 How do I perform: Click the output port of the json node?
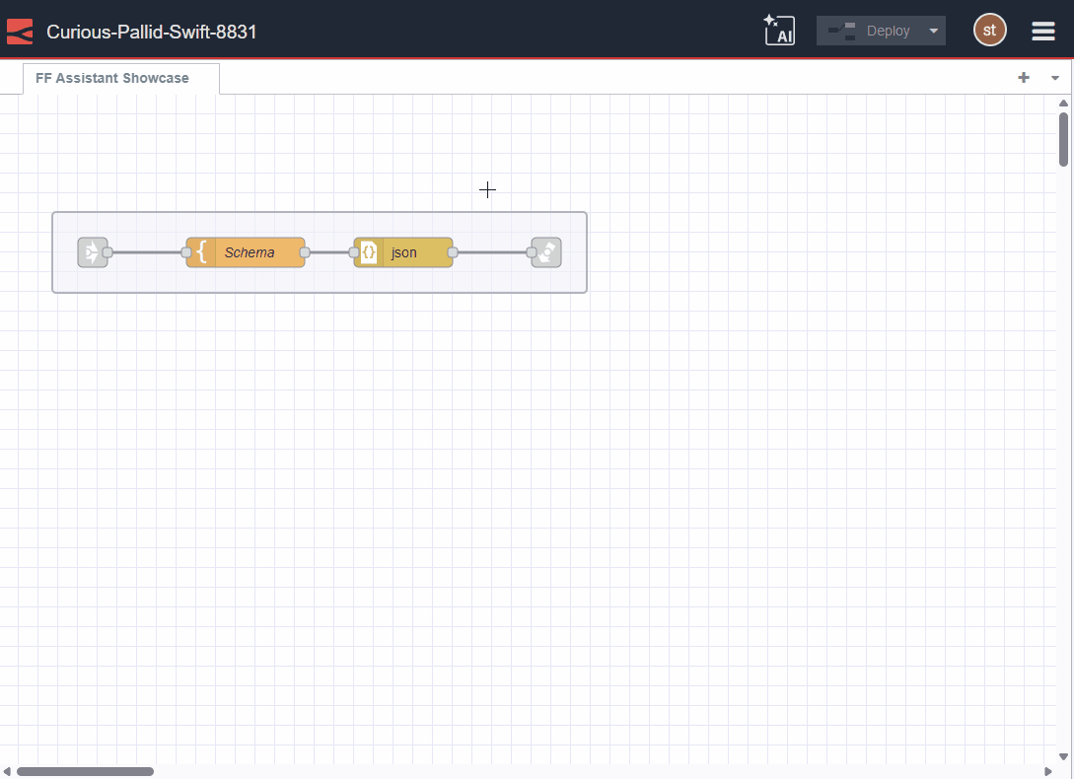click(453, 252)
